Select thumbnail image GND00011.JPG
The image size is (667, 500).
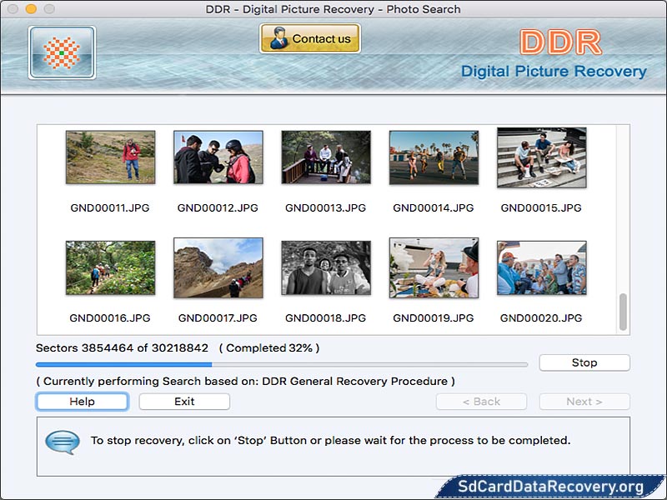point(109,157)
